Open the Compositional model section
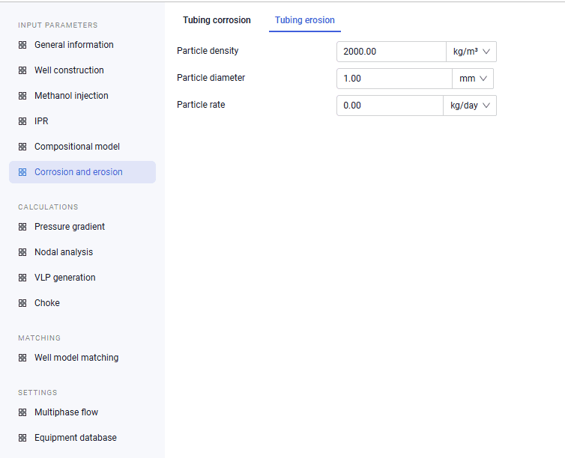The image size is (565, 458). pos(82,147)
